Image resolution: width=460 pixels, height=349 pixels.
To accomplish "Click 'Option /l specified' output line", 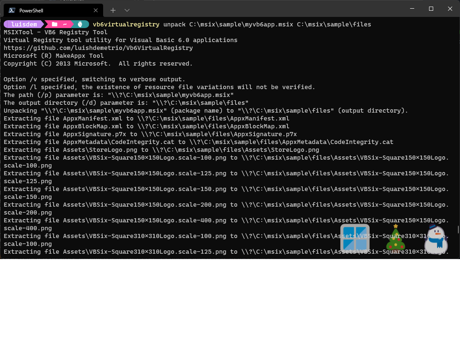I will coord(159,87).
